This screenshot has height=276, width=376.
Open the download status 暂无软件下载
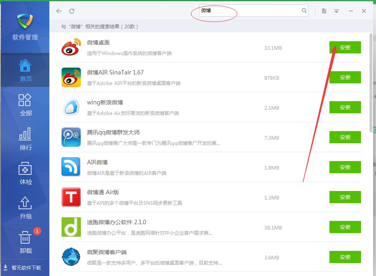click(26, 268)
